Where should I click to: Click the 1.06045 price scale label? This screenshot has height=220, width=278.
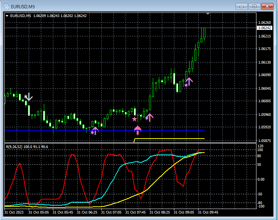[x=264, y=89]
